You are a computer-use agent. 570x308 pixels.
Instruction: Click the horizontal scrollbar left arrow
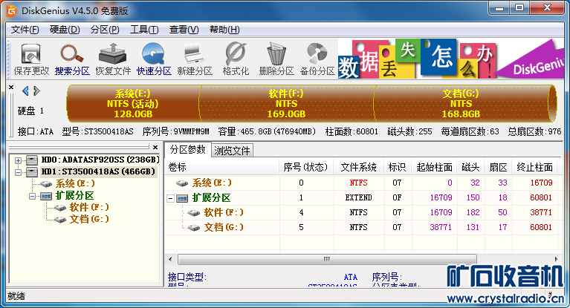tap(170, 259)
